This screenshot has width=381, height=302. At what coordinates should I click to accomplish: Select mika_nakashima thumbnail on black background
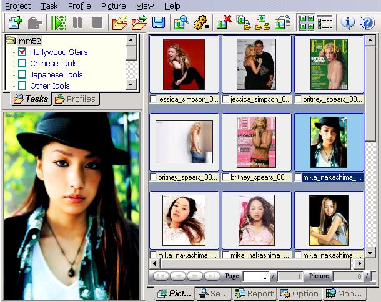click(x=329, y=220)
